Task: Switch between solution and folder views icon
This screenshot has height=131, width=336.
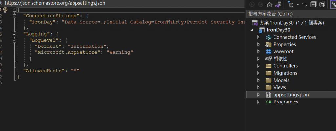Action: (x=278, y=4)
